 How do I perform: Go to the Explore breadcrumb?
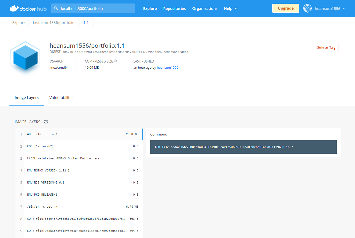click(19, 23)
